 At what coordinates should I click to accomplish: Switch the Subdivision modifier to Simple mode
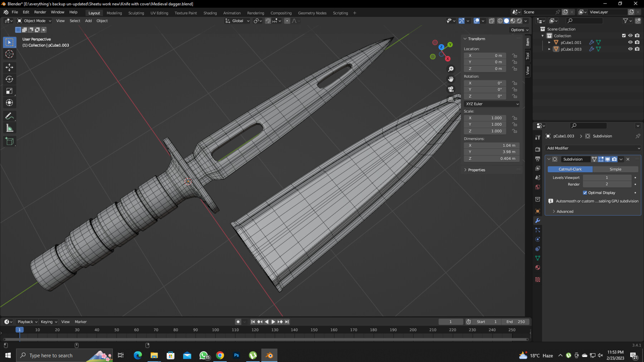[616, 169]
